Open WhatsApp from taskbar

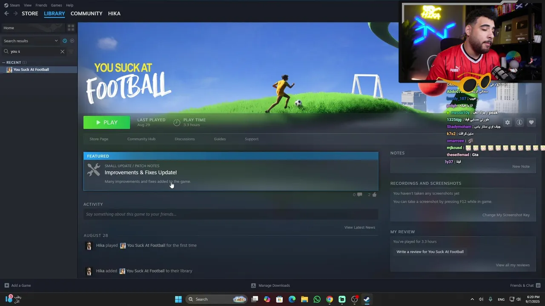tap(317, 299)
